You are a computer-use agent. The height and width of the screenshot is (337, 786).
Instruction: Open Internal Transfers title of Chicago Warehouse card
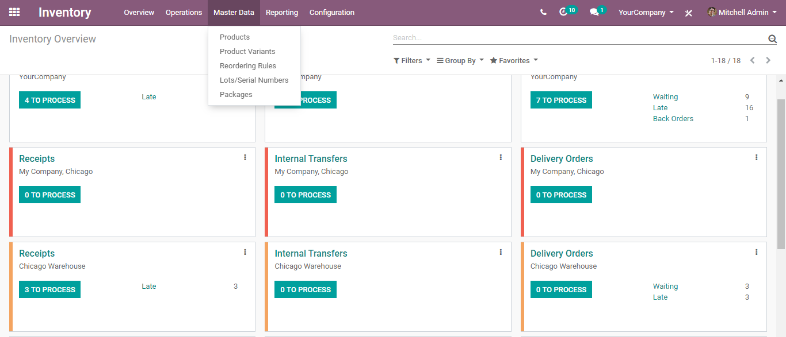pos(311,253)
